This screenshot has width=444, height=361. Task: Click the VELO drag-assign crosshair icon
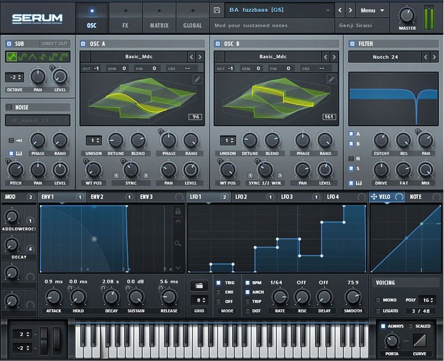click(x=374, y=196)
